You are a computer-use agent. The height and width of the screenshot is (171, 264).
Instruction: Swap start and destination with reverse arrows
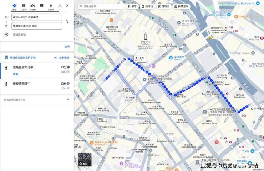(67, 21)
